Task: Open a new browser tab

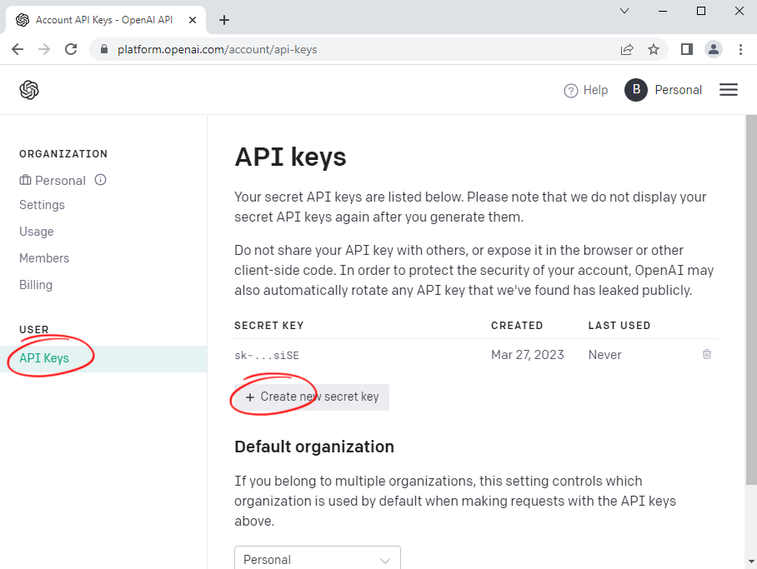Action: pyautogui.click(x=224, y=20)
